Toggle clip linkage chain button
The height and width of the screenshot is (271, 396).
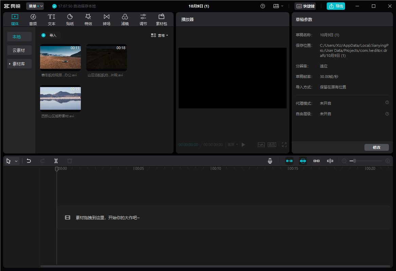[317, 161]
